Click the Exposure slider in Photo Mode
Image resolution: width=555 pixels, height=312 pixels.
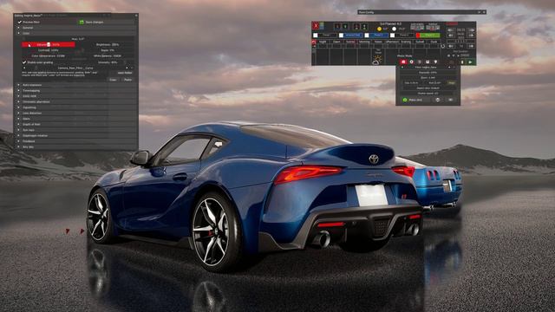(428, 73)
